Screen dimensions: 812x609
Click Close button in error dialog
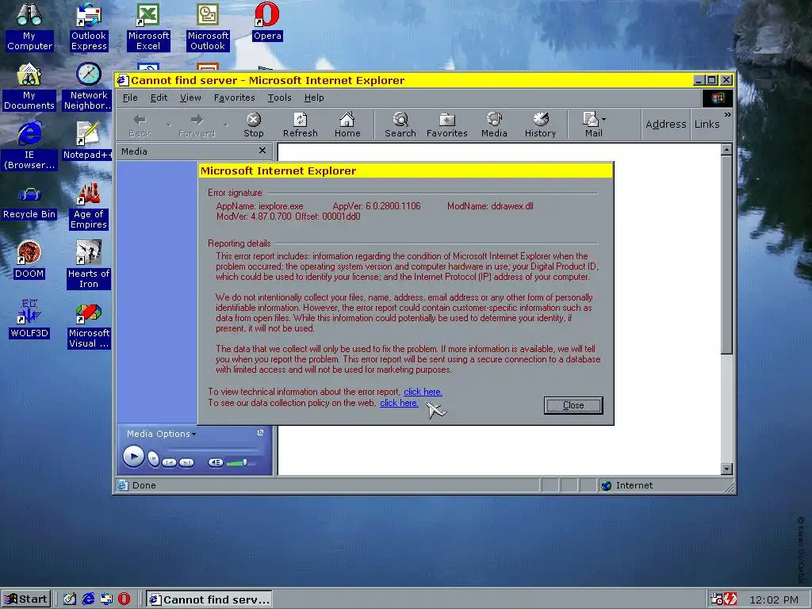[573, 405]
